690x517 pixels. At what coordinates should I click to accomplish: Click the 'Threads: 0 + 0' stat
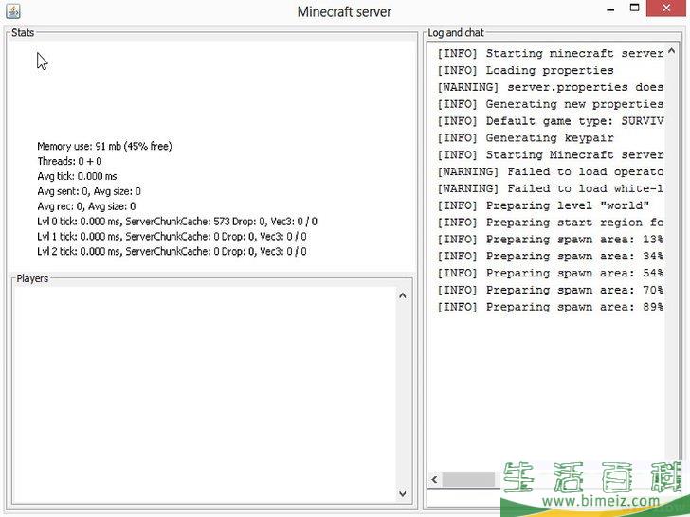(69, 161)
